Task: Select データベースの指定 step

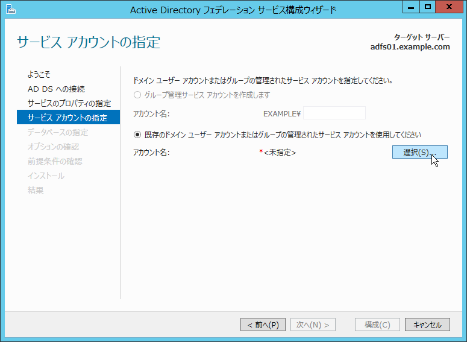Action: click(x=58, y=132)
